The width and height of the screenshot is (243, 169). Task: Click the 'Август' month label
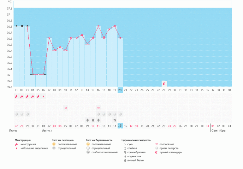(x=47, y=130)
